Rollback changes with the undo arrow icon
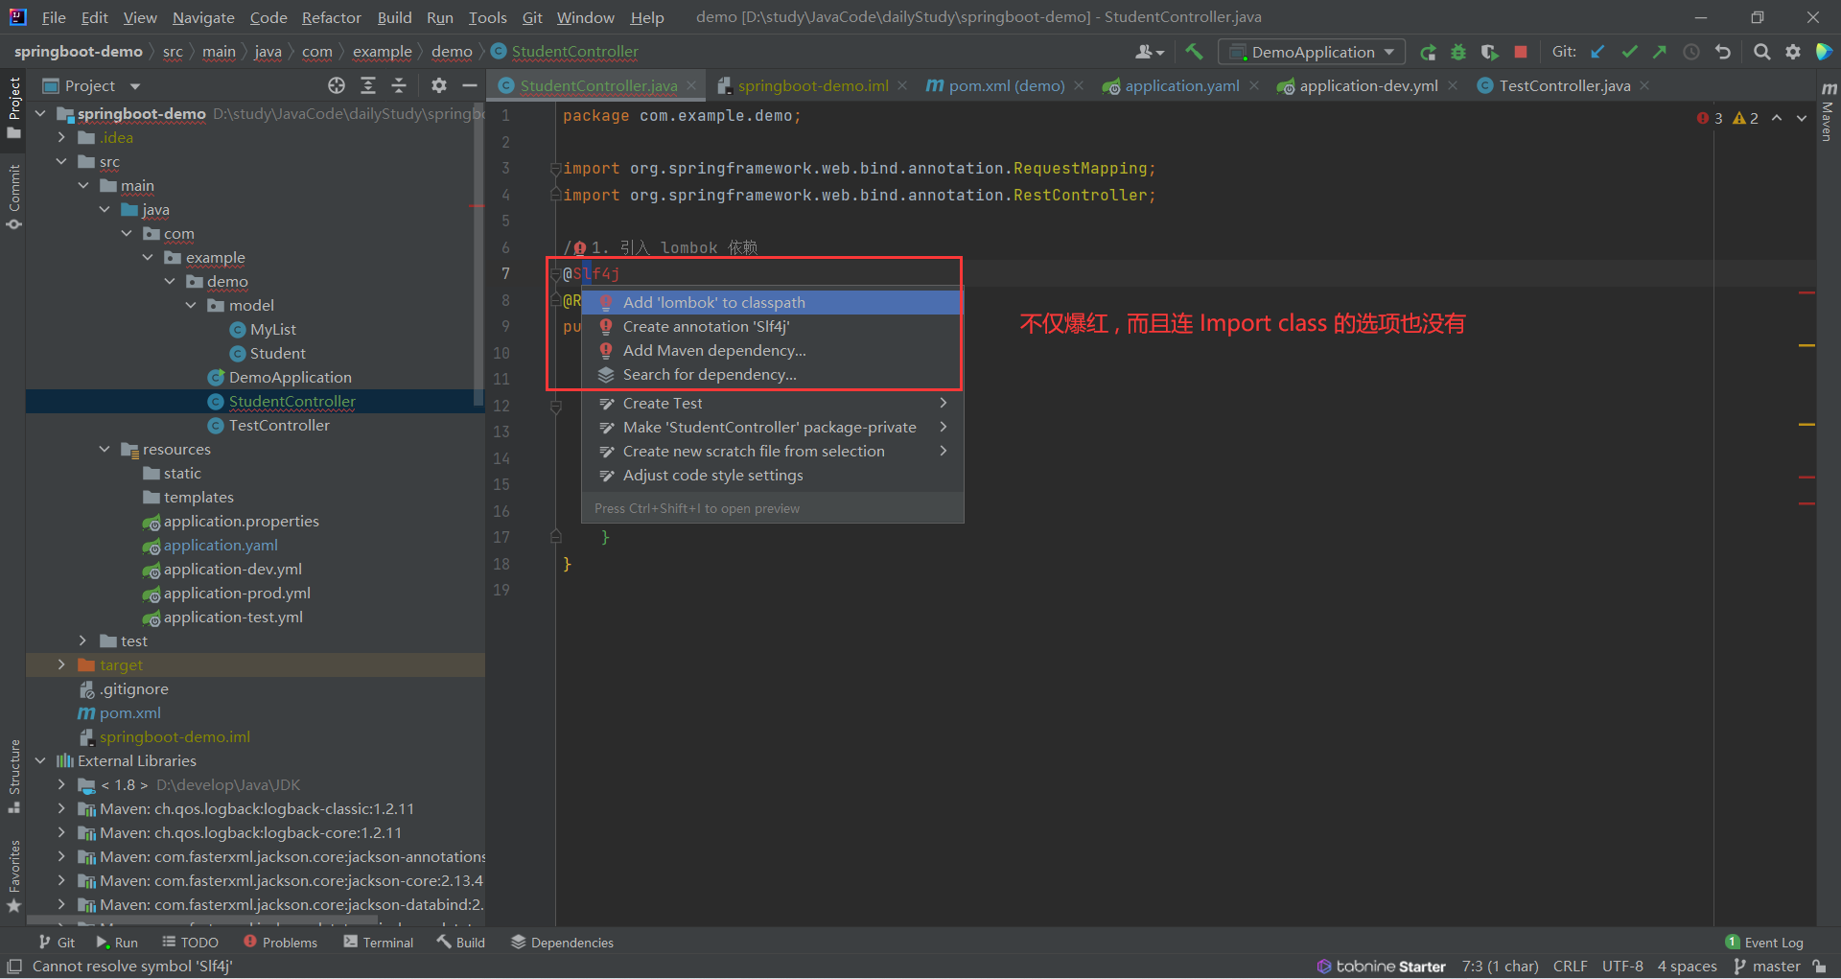This screenshot has width=1841, height=979. point(1723,52)
